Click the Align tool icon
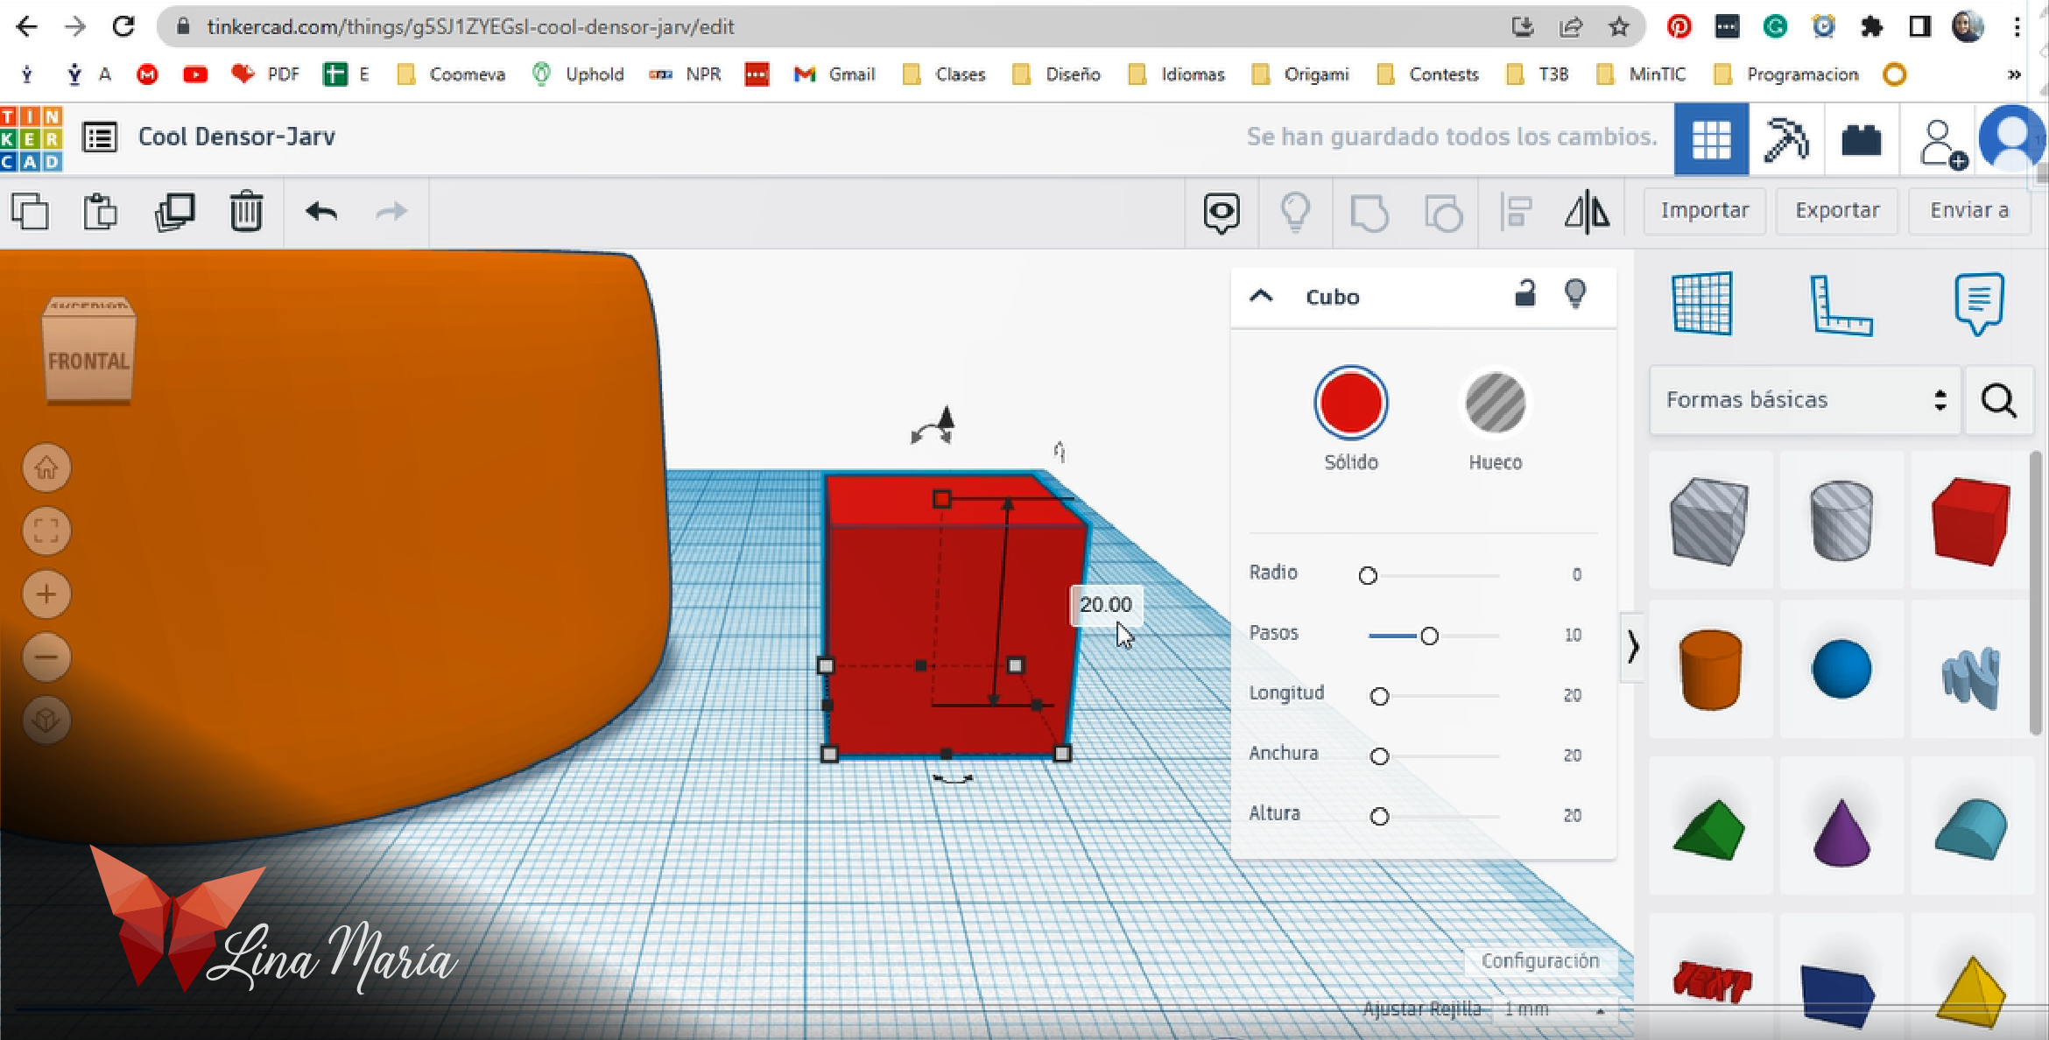This screenshot has height=1040, width=2049. 1516,212
